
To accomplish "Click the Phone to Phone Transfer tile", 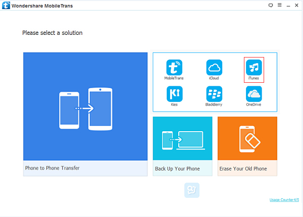I will click(85, 114).
